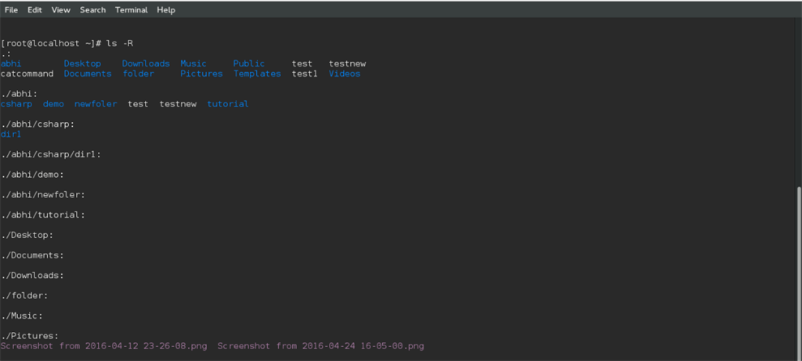Screen dimensions: 802x361
Task: Open the Help menu
Action: (x=166, y=10)
